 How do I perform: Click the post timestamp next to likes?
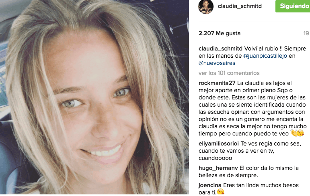pyautogui.click(x=306, y=33)
